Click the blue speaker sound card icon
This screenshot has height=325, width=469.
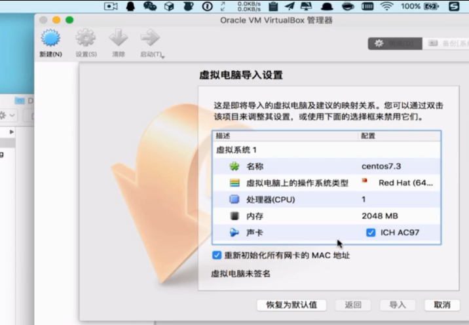(235, 233)
